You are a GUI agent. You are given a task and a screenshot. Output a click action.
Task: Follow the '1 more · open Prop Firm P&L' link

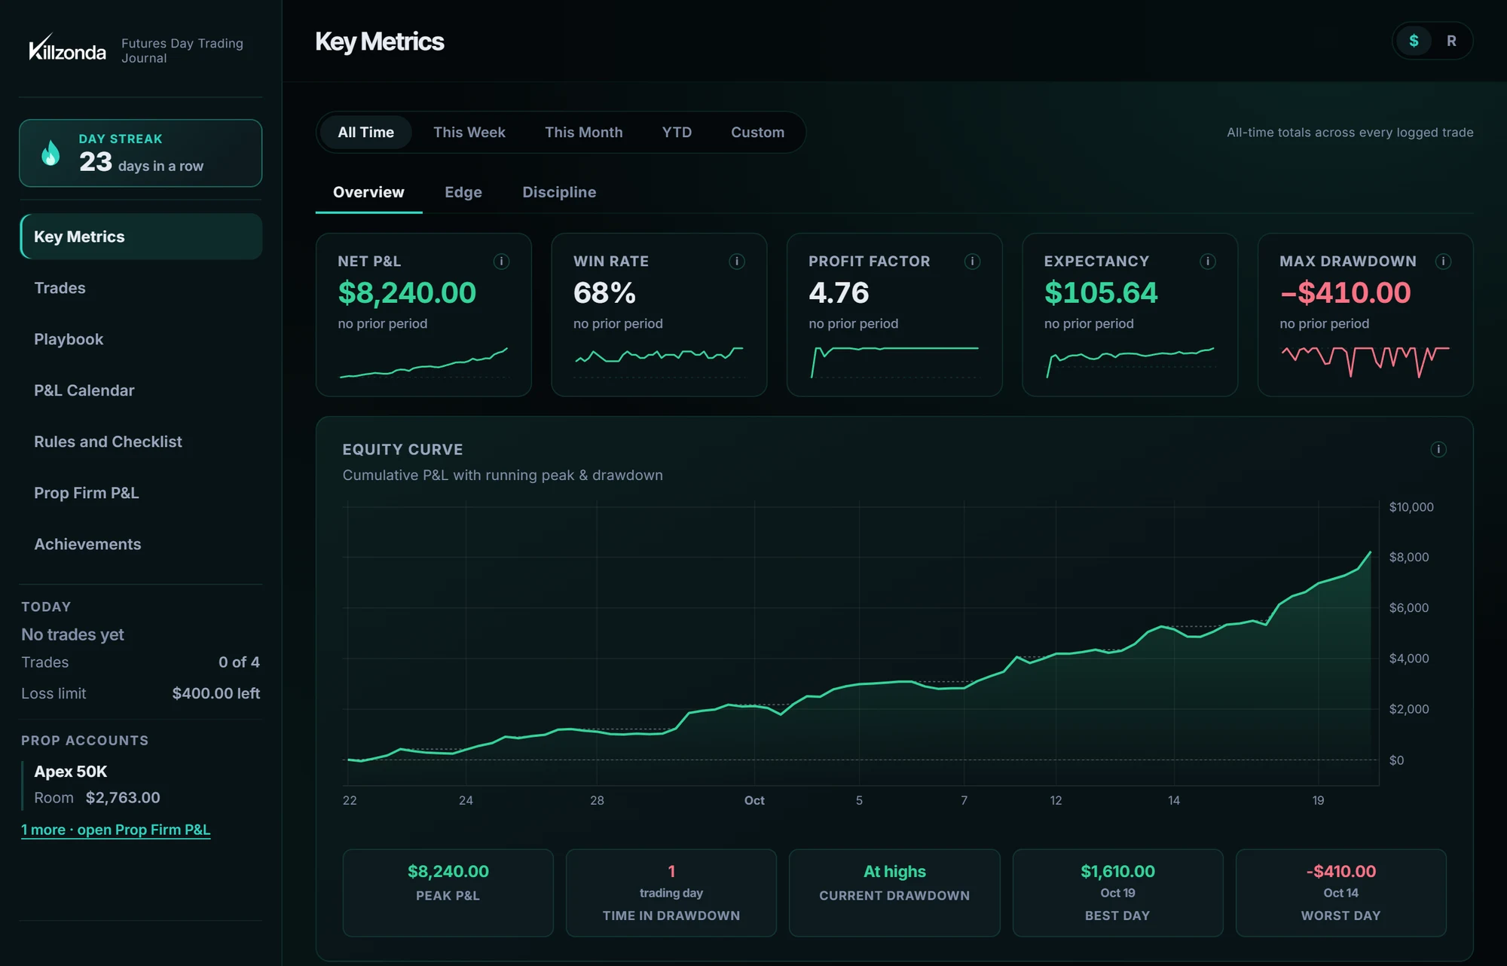(115, 830)
